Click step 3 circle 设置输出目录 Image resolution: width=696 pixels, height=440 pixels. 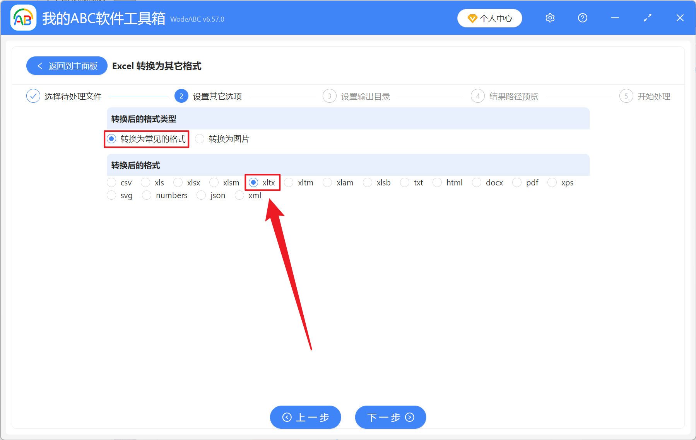click(329, 96)
